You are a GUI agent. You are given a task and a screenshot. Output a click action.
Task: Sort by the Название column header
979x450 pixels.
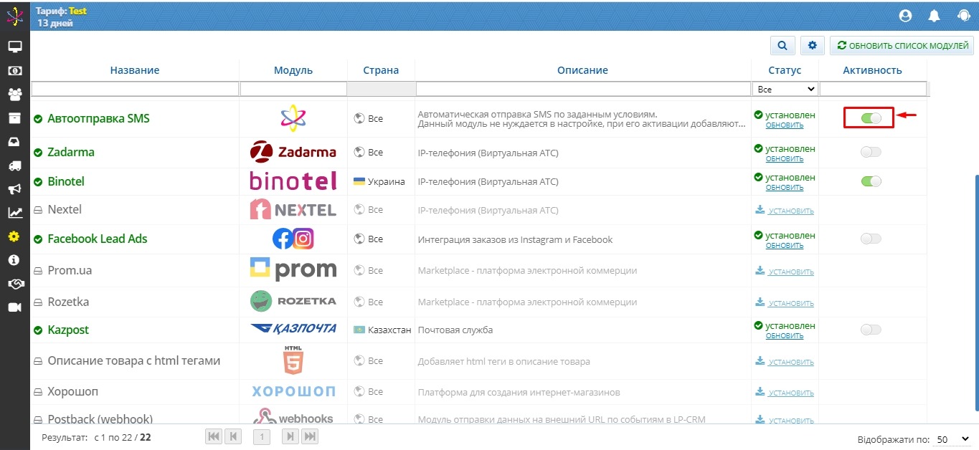tap(135, 70)
